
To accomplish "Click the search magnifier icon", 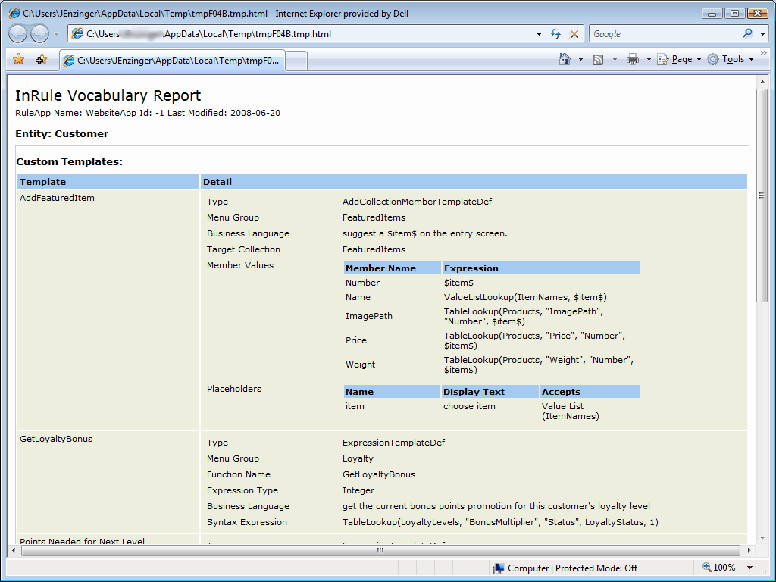I will coord(749,34).
